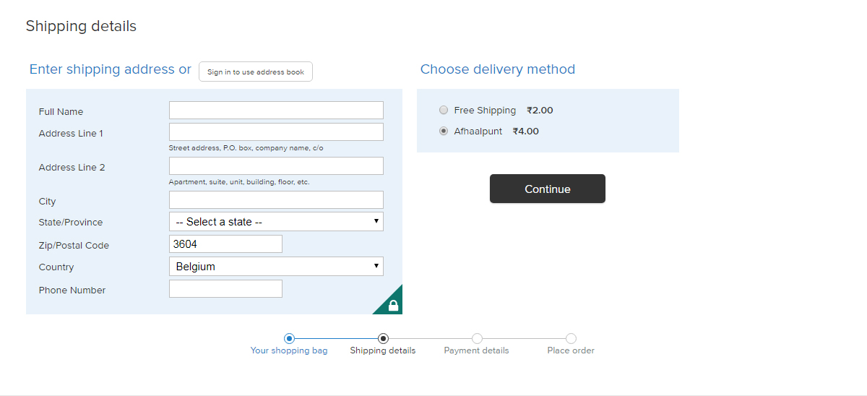The width and height of the screenshot is (867, 396).
Task: Click into the City text field
Action: pos(276,200)
